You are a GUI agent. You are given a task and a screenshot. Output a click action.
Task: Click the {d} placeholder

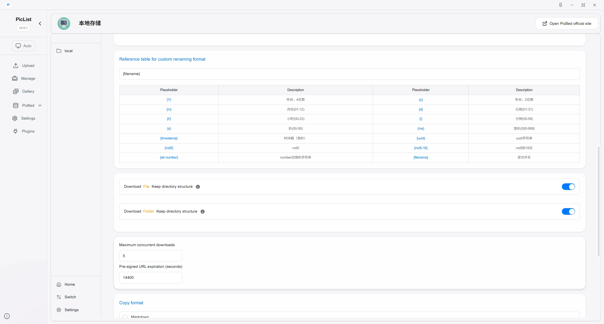(x=421, y=110)
